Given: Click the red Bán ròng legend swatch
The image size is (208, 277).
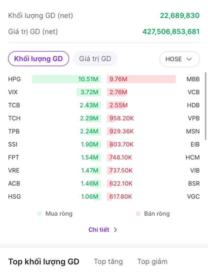Looking at the screenshot, I should point(138,214).
